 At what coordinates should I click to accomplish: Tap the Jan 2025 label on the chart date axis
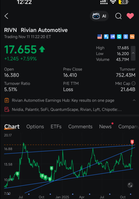click(62, 197)
